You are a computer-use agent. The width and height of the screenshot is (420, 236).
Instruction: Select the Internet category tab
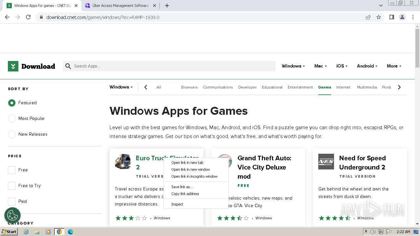click(343, 87)
